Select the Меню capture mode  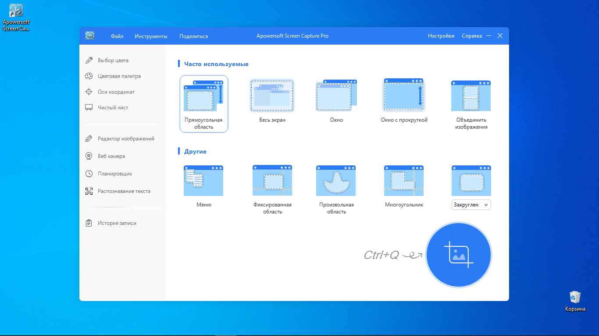[203, 181]
